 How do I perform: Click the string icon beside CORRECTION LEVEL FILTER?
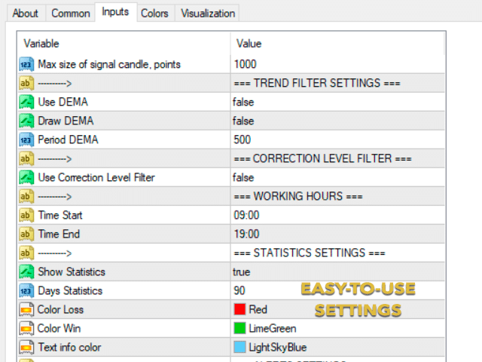click(x=26, y=158)
